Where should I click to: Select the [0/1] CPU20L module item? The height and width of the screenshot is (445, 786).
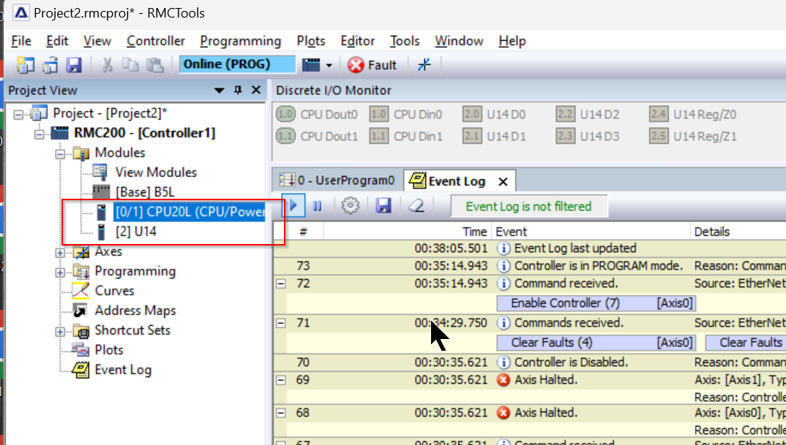(190, 212)
